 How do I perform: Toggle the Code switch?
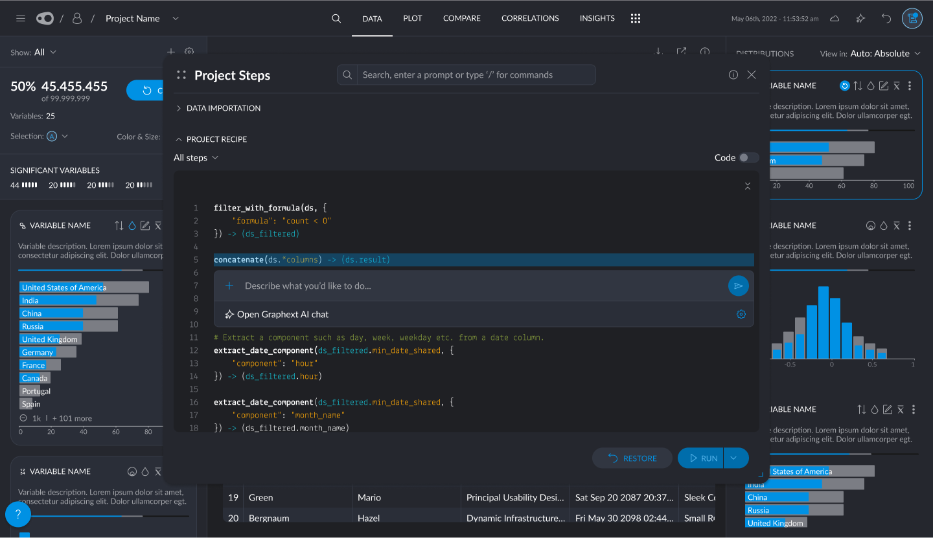pos(748,157)
